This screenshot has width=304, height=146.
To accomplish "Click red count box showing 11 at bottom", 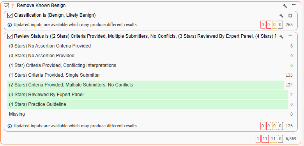I will [x=265, y=139].
